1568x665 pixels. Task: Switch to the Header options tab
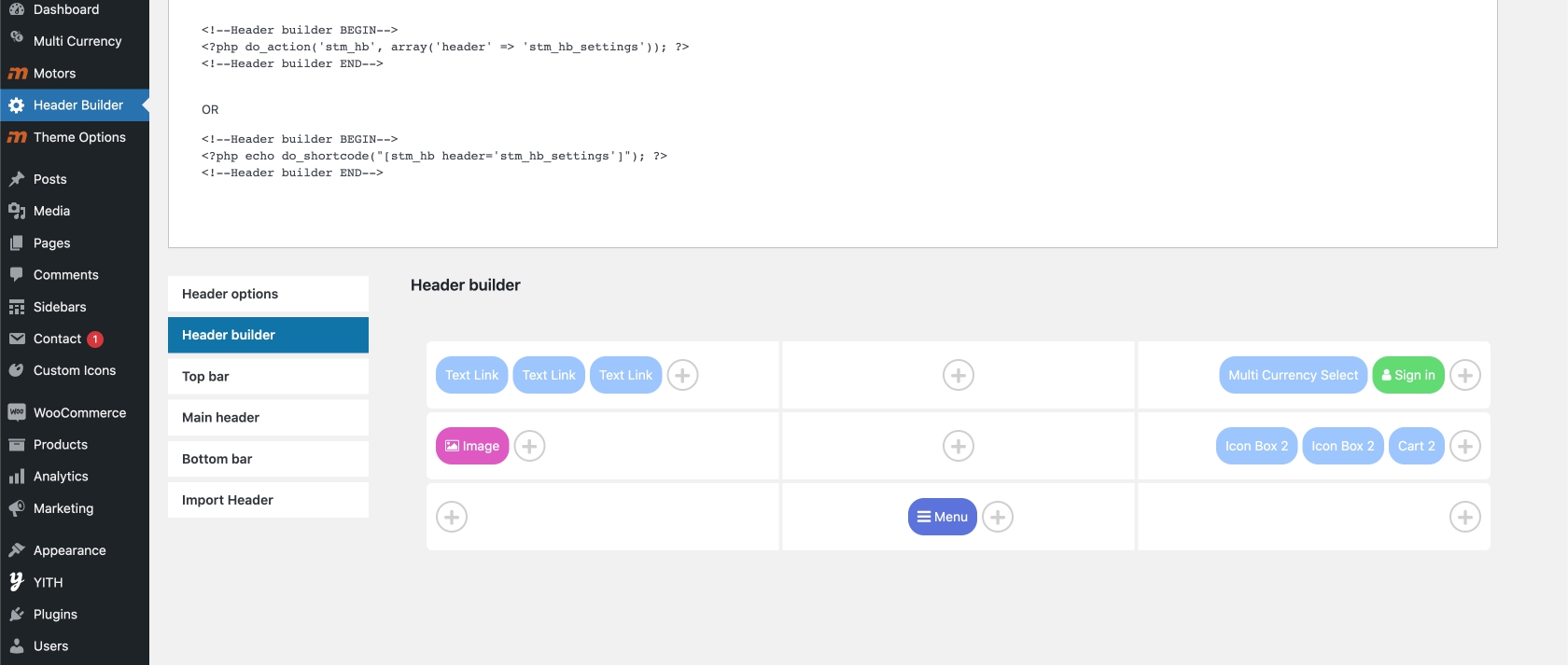click(268, 294)
